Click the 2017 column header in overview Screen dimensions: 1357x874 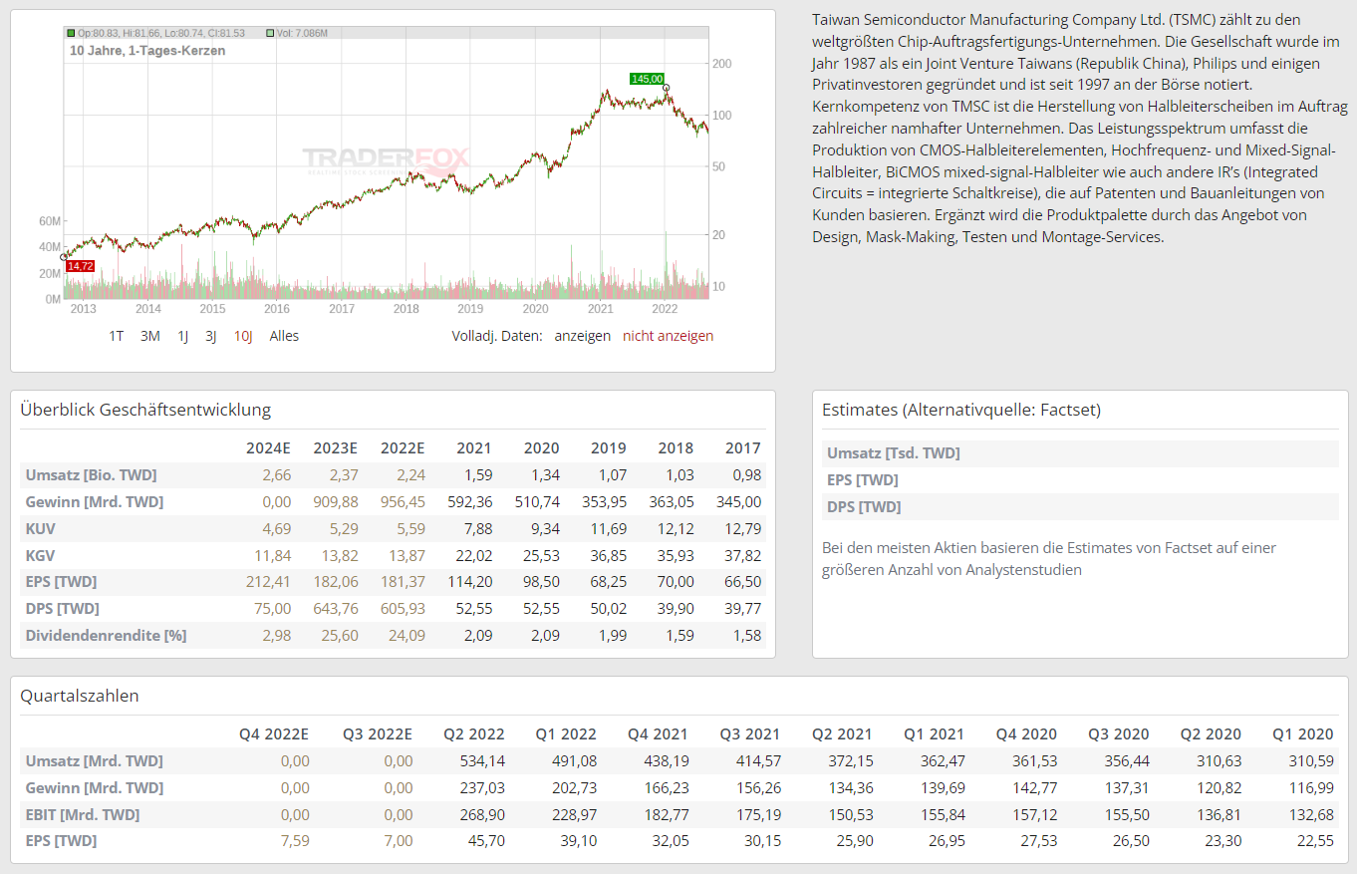tap(743, 447)
